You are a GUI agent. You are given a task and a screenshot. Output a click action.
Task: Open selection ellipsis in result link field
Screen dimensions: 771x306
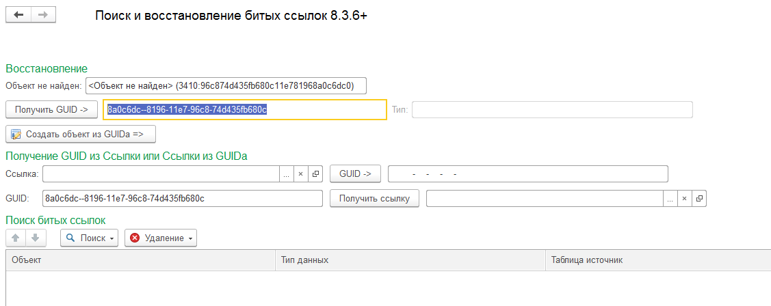point(670,199)
